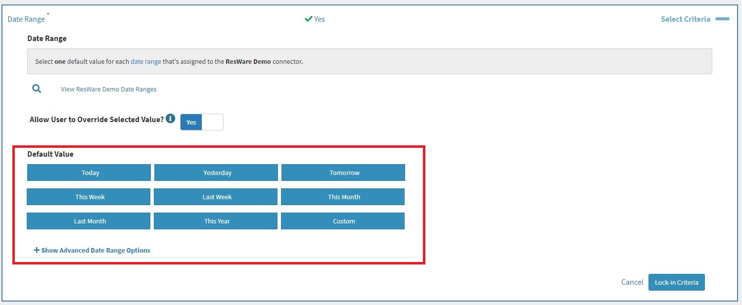Pick the Tomorrow default value
This screenshot has width=742, height=305.
coord(343,173)
